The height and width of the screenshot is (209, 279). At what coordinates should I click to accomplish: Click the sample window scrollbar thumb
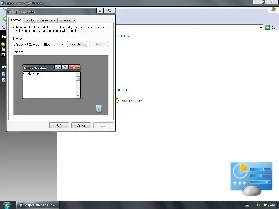tap(78, 79)
